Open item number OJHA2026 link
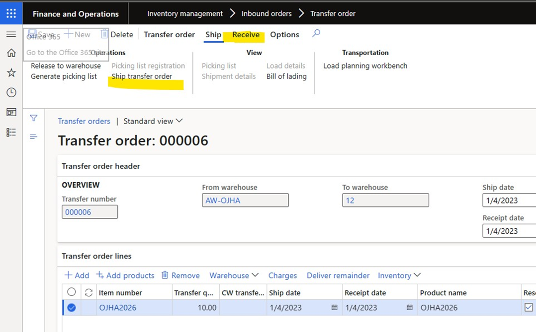This screenshot has height=332, width=536. [x=117, y=308]
